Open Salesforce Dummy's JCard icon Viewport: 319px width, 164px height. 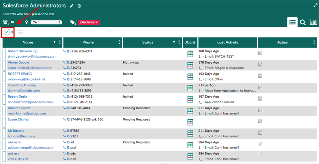[190, 88]
